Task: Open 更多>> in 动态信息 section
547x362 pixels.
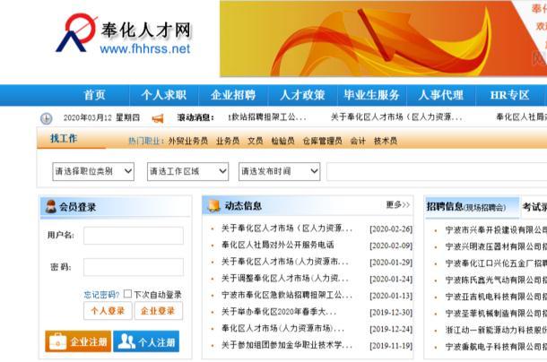Action: [398, 206]
